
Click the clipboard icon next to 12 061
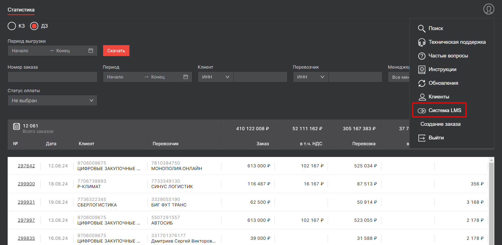[x=16, y=126]
